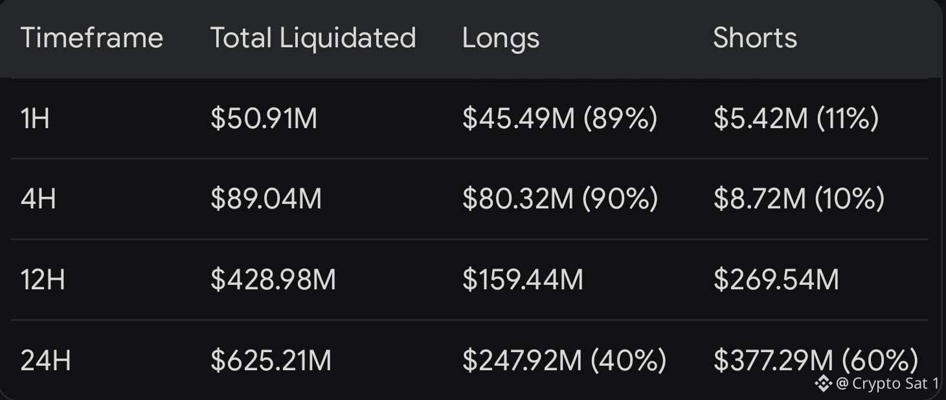Viewport: 946px width, 400px height.
Task: Click the $625.21M total liquidated value
Action: 271,361
